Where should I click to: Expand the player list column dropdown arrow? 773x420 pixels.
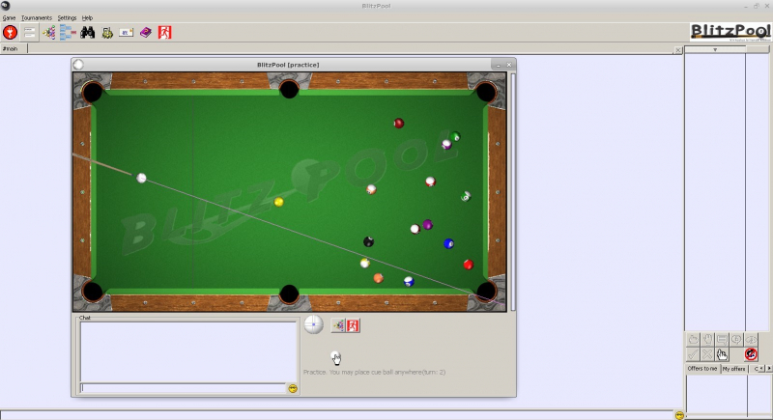click(x=715, y=50)
